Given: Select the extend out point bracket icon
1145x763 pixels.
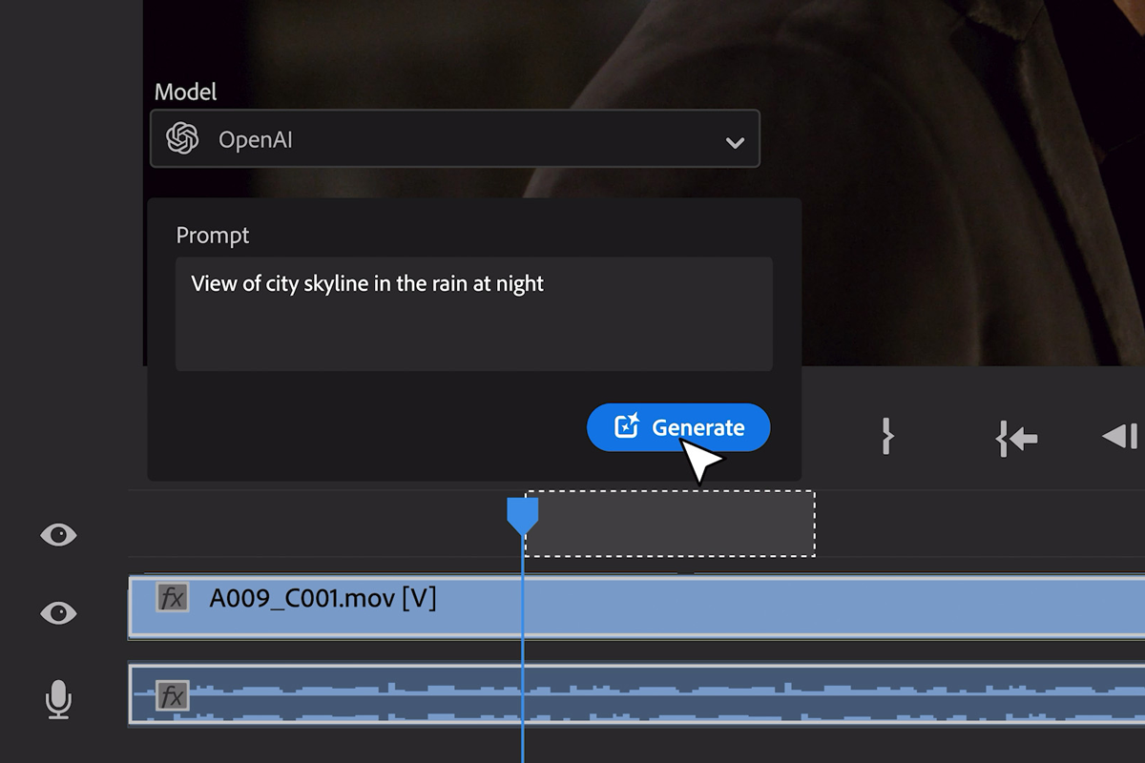Looking at the screenshot, I should point(887,437).
